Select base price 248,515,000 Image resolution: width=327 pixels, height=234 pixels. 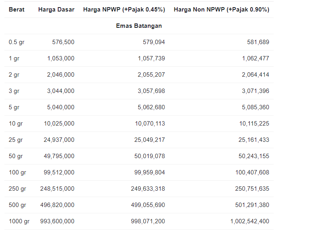click(x=57, y=189)
